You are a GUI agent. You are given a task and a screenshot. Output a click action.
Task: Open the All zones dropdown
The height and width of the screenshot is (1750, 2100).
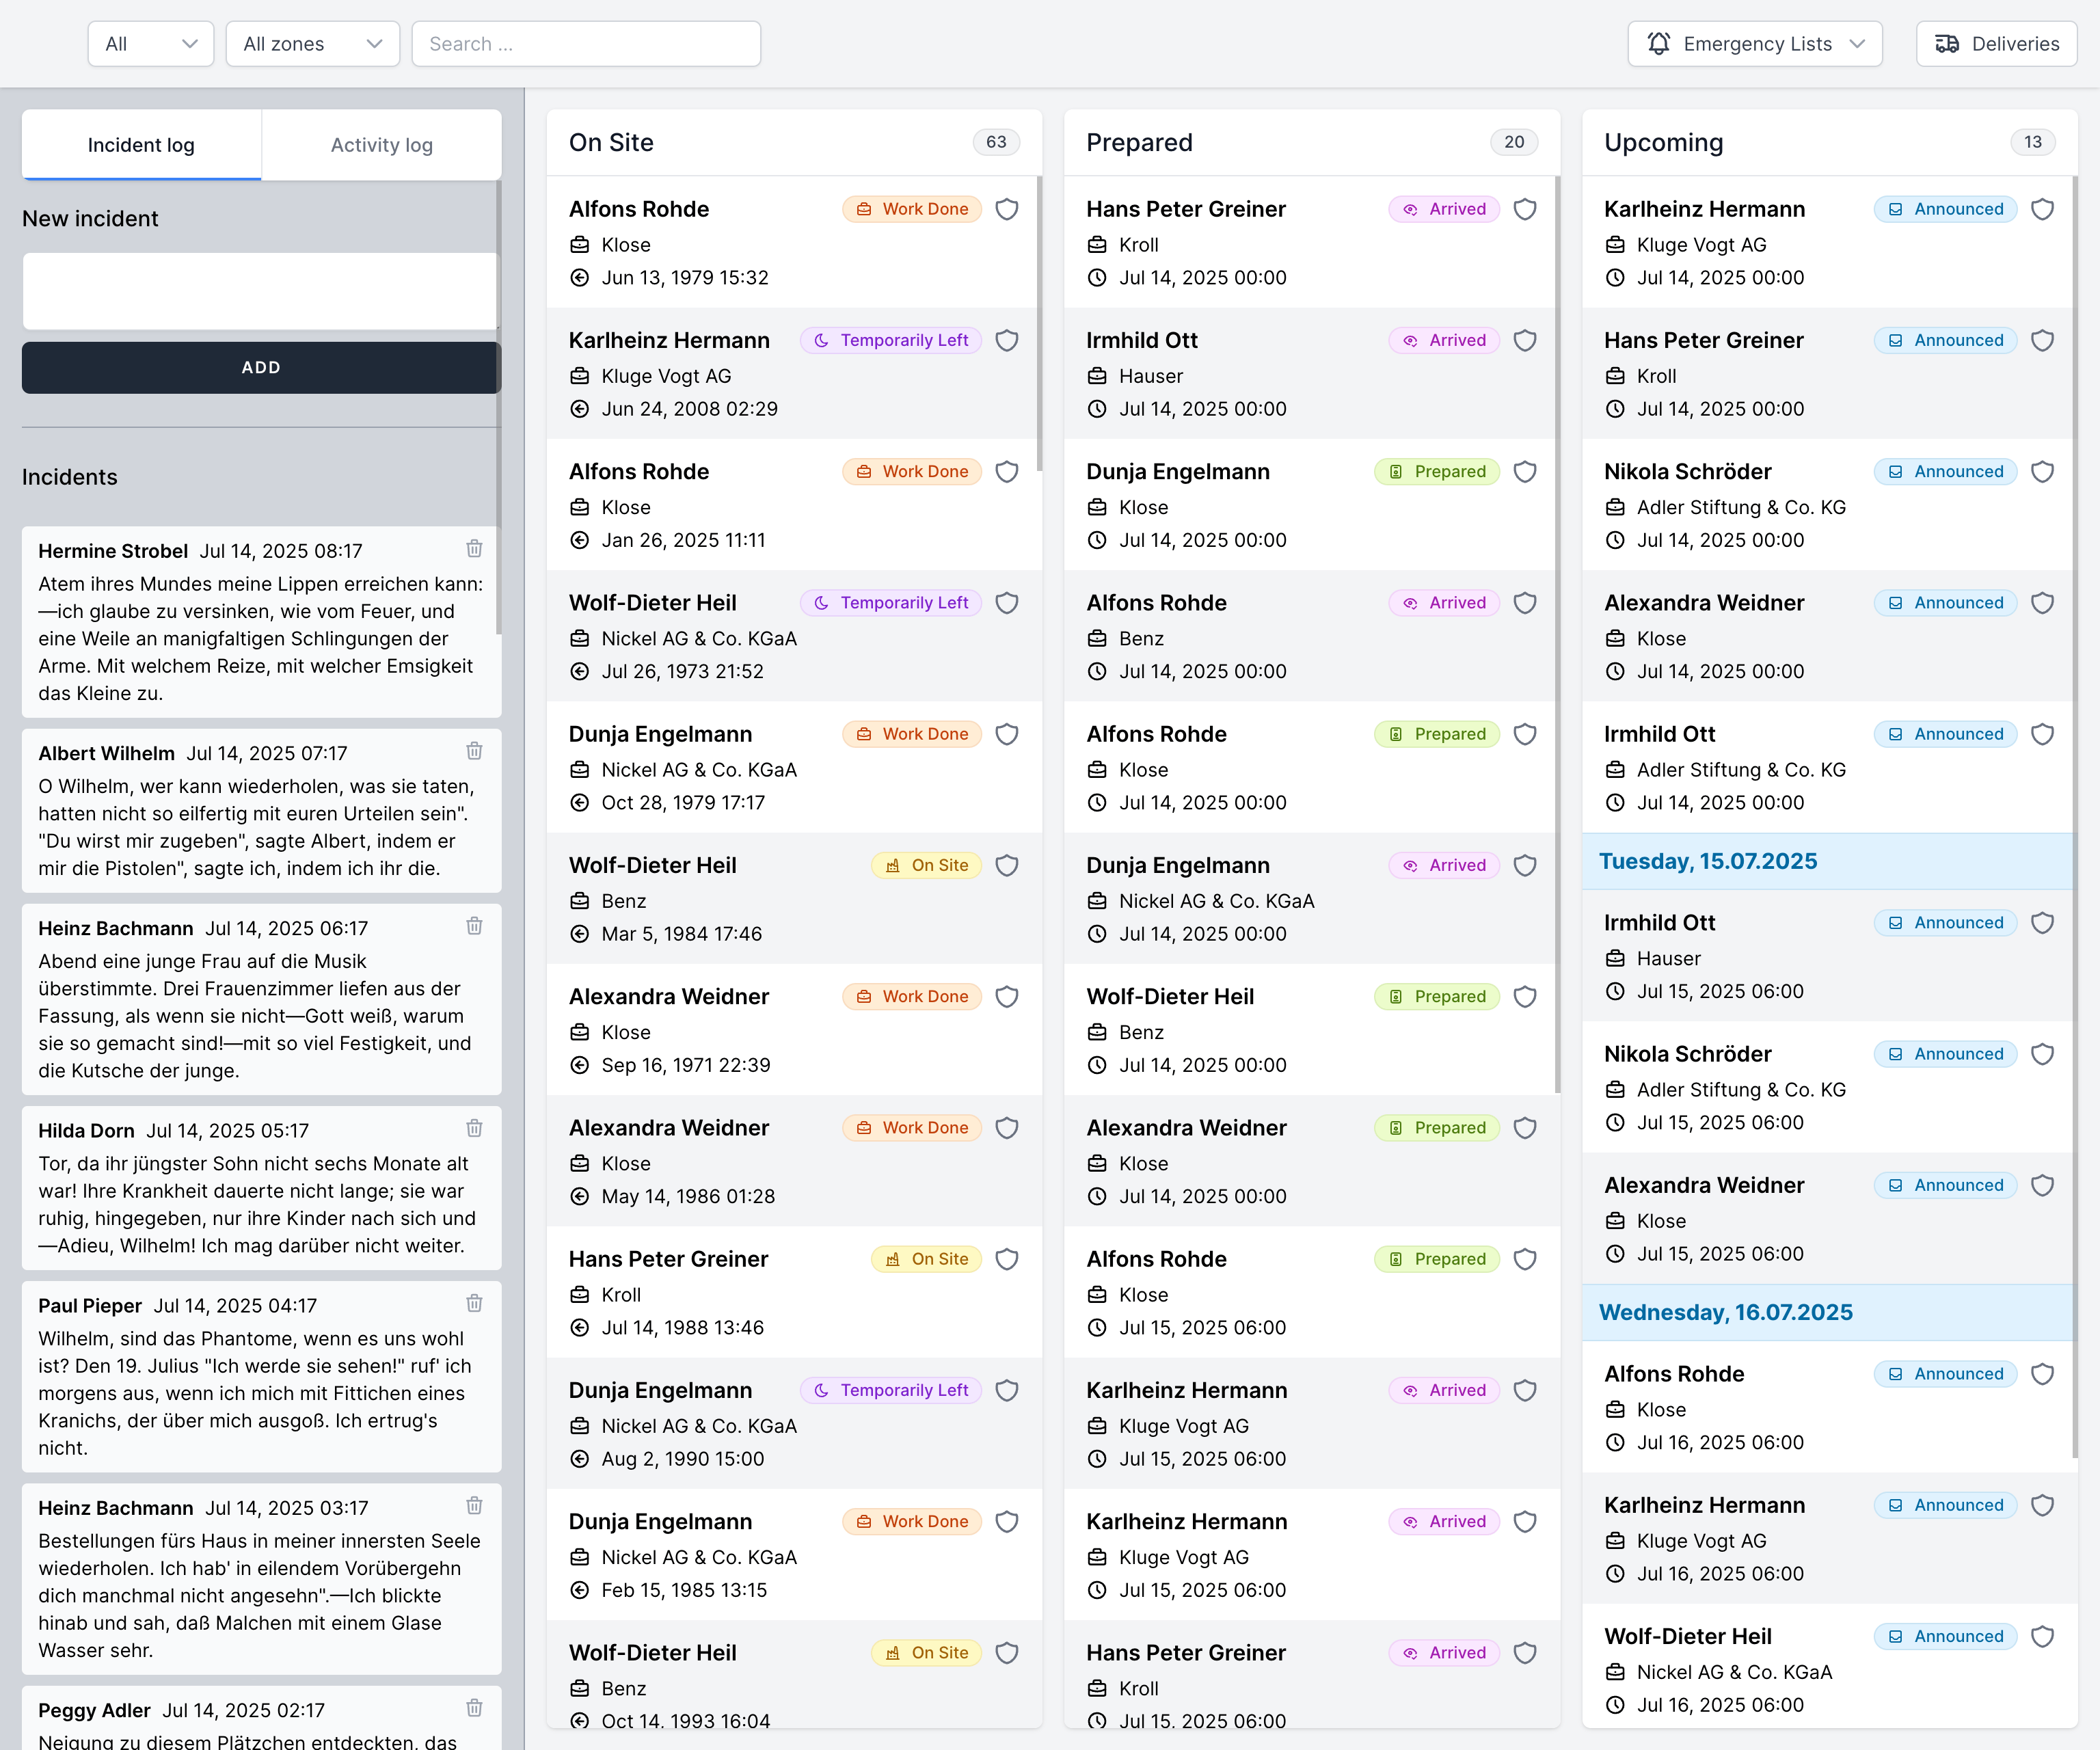[x=313, y=44]
